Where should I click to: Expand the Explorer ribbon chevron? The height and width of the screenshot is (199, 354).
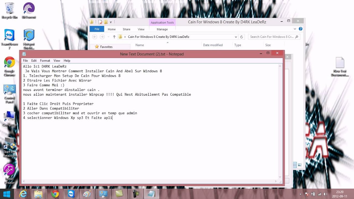click(295, 29)
